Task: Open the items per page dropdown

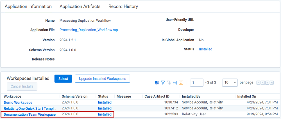Action: tap(230, 82)
